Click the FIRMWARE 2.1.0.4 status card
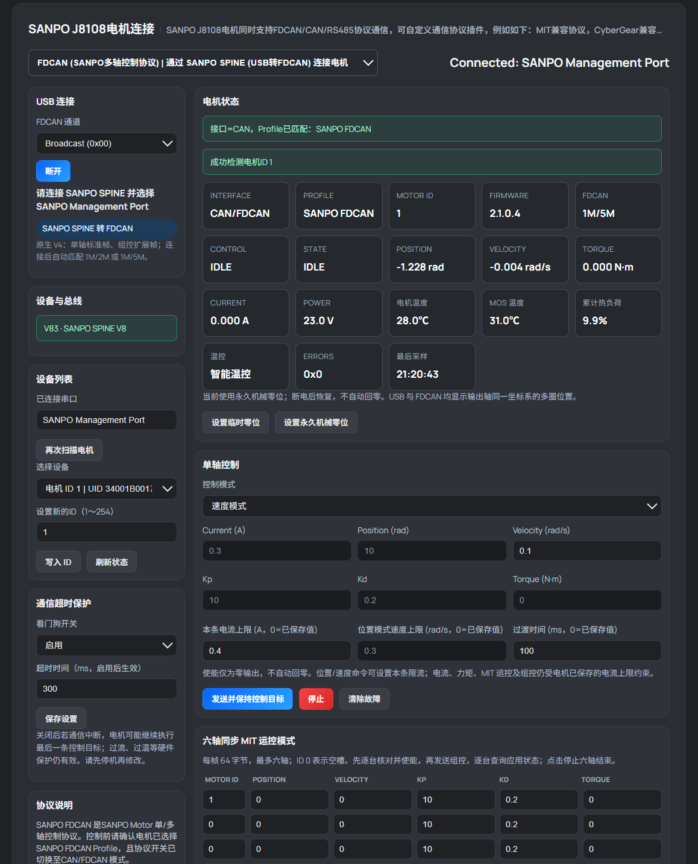 click(525, 205)
